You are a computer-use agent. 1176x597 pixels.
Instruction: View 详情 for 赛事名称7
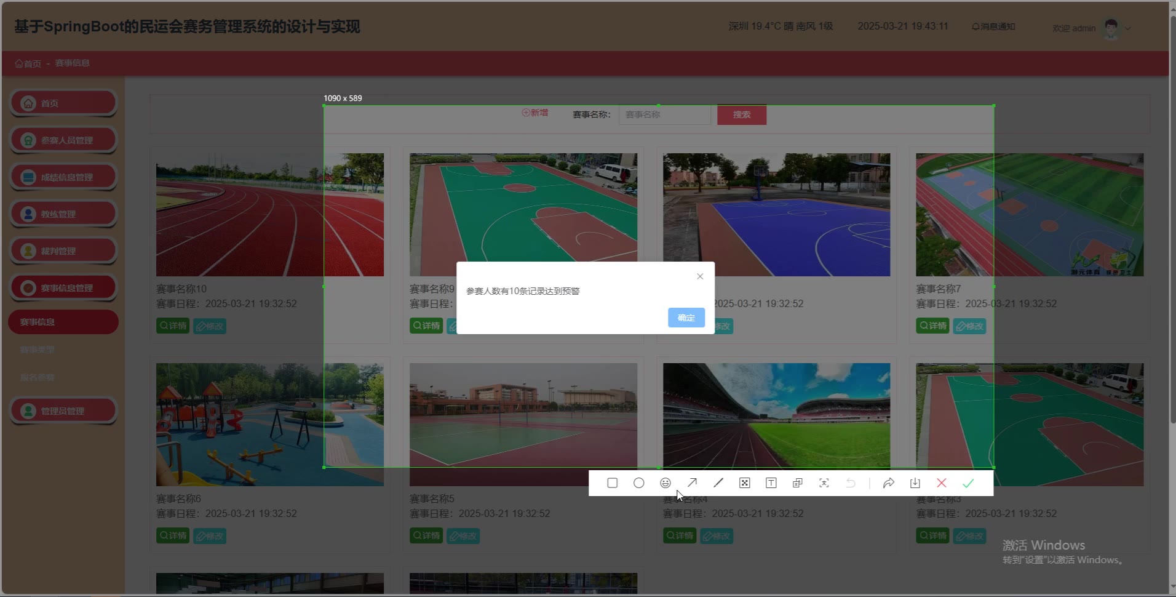point(932,326)
